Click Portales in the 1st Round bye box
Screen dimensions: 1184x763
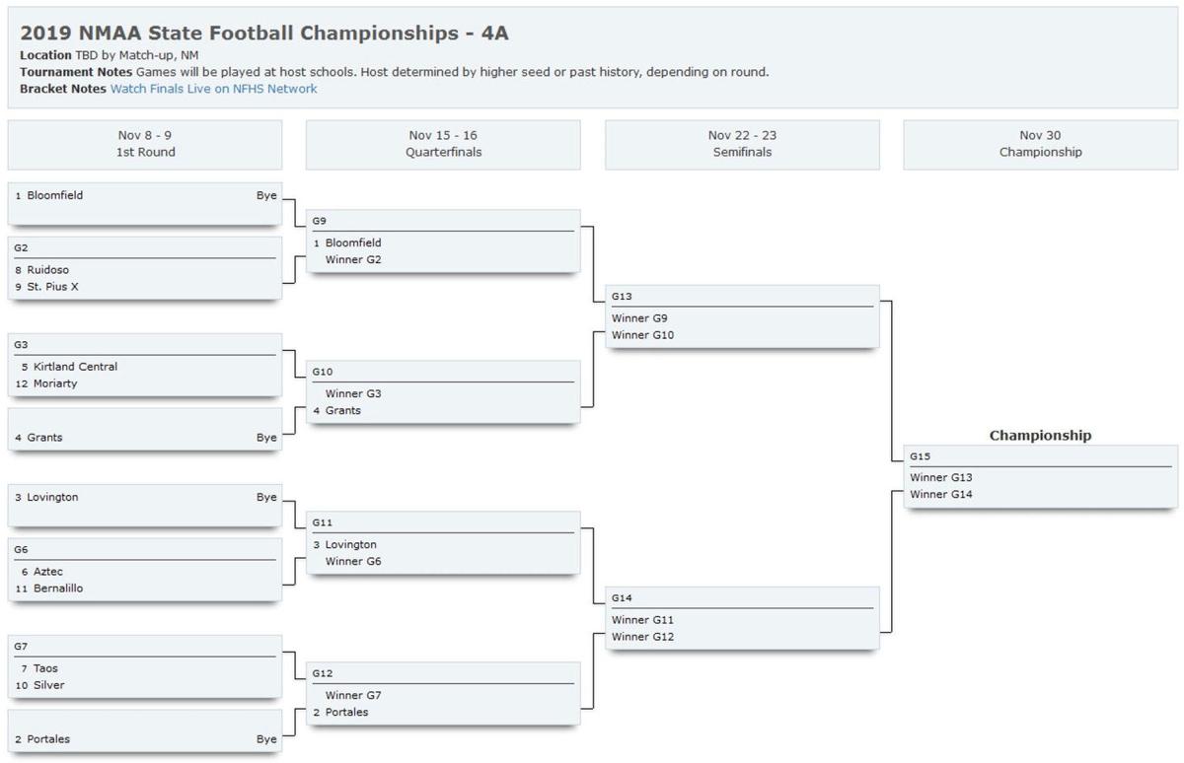pos(48,739)
